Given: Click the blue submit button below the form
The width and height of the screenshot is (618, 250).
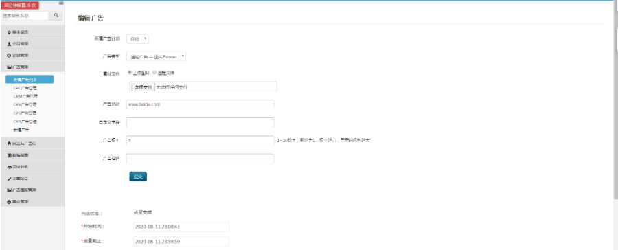Looking at the screenshot, I should click(x=138, y=177).
